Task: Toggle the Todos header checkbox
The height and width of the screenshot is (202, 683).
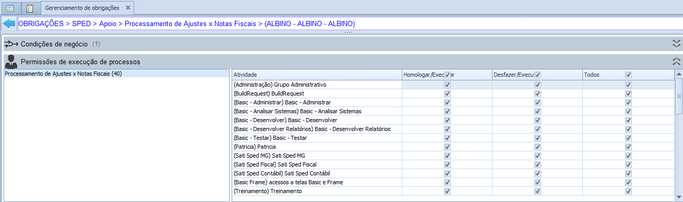Action: tap(628, 75)
